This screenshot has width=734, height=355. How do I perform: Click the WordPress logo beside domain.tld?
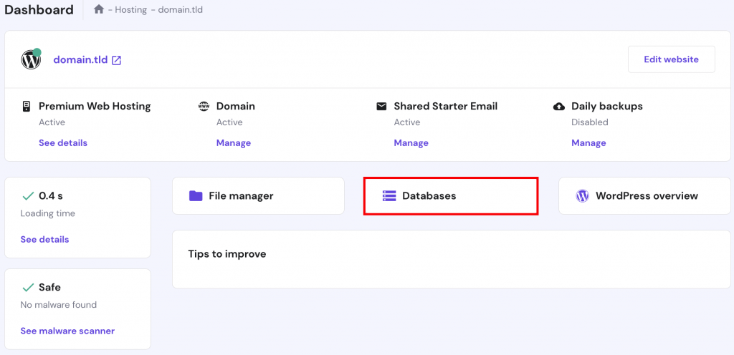click(31, 59)
